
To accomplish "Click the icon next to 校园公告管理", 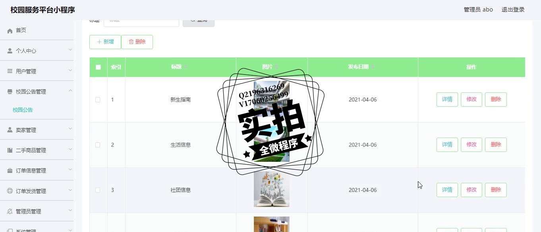I will point(10,92).
